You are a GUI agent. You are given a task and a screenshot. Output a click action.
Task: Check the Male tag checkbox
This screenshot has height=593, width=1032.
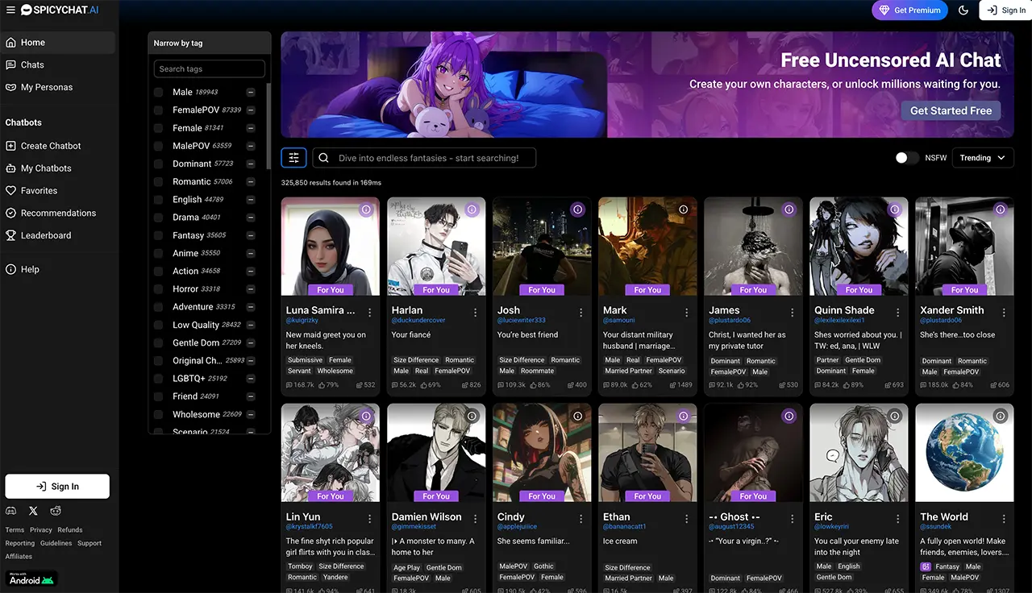[x=159, y=93]
